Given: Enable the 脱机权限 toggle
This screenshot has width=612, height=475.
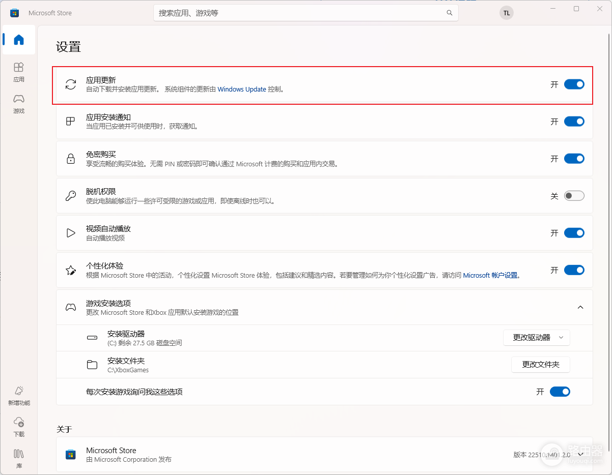Looking at the screenshot, I should [574, 196].
